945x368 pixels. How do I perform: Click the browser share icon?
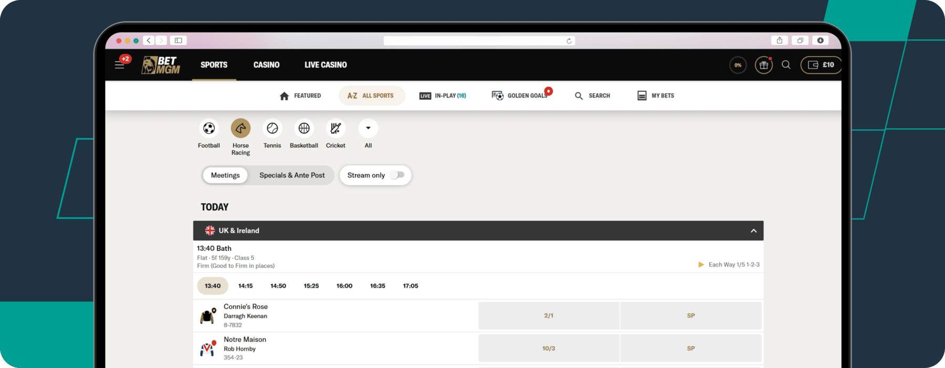(x=780, y=40)
